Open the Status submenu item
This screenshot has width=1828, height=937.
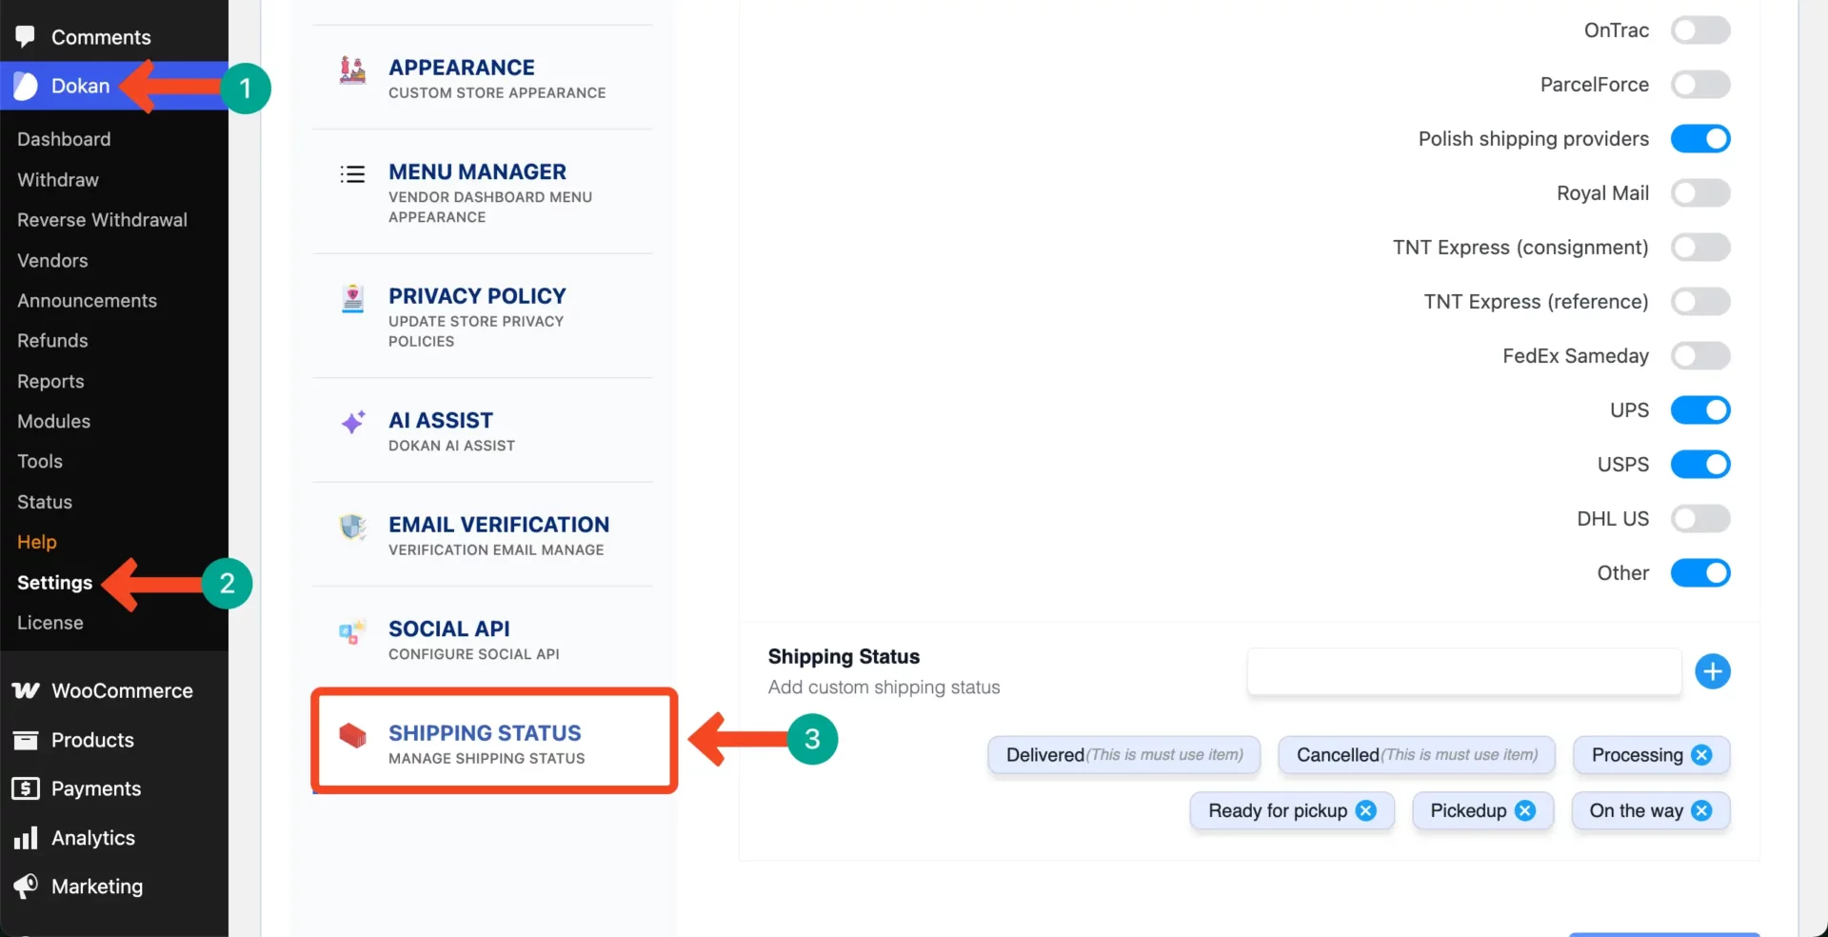click(x=45, y=502)
